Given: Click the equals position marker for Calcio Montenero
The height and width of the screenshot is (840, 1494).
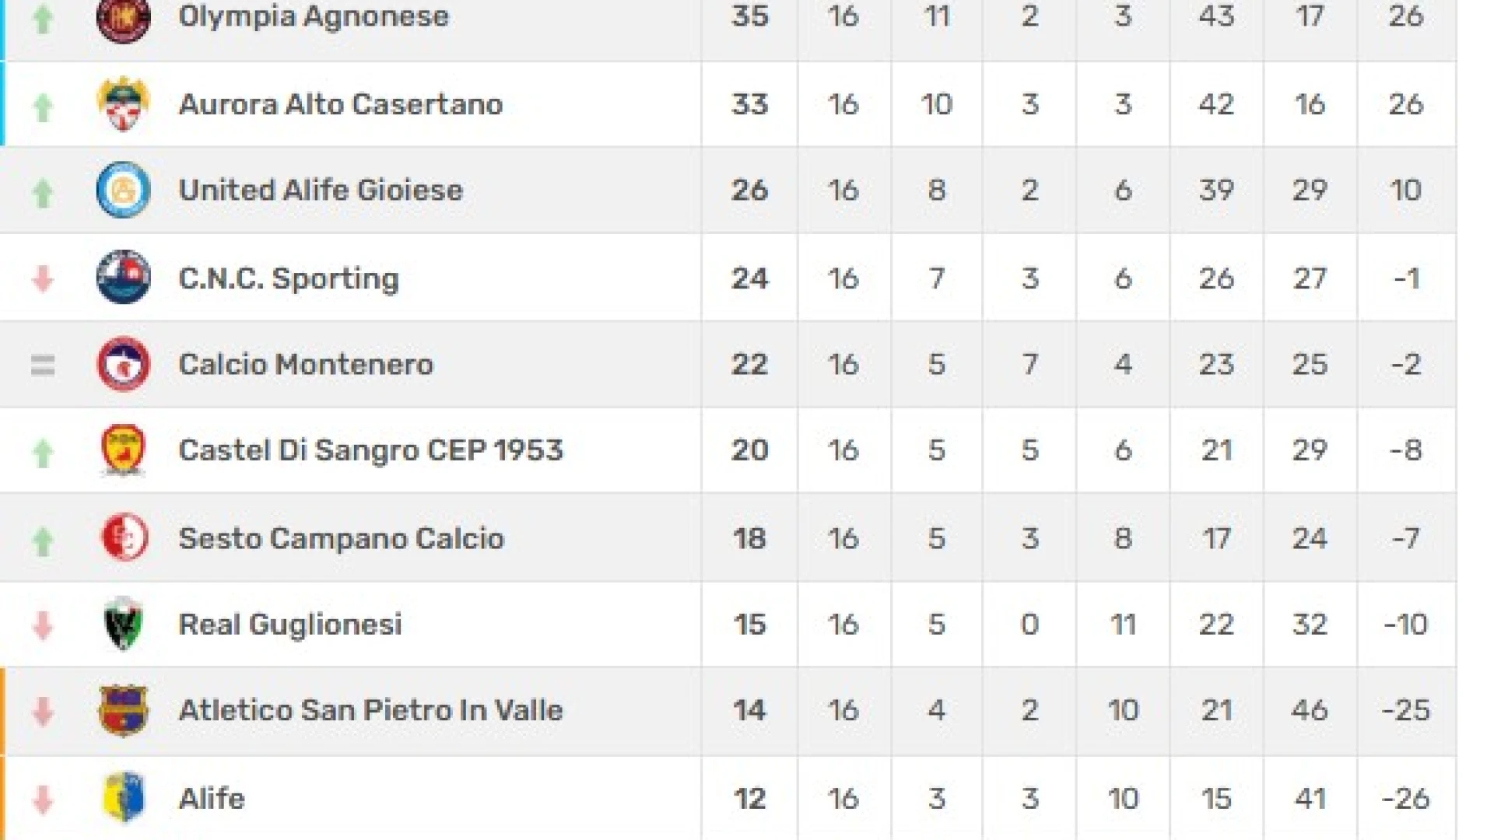Looking at the screenshot, I should point(43,365).
